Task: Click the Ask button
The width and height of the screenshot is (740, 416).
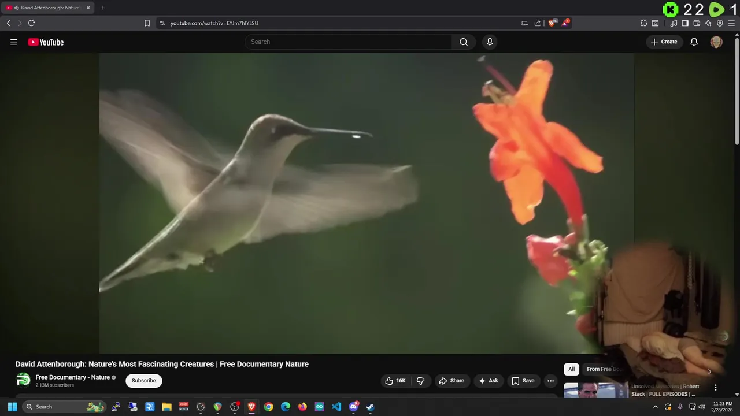Action: pyautogui.click(x=489, y=381)
